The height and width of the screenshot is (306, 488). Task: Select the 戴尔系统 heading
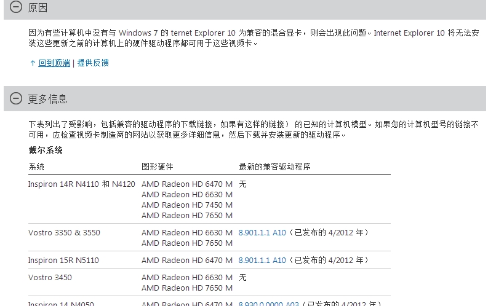[x=46, y=151]
